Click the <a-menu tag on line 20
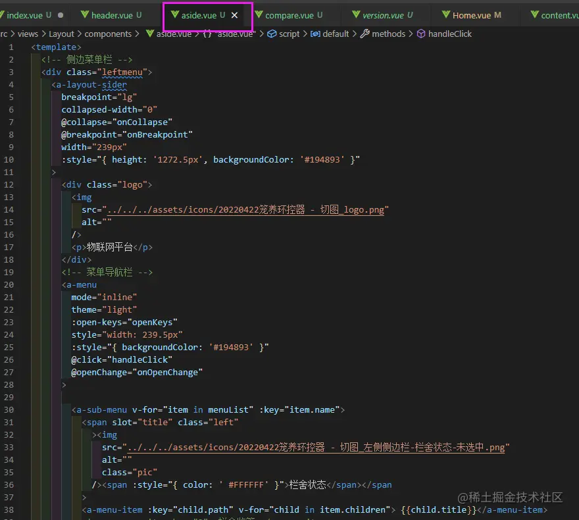 coord(79,285)
